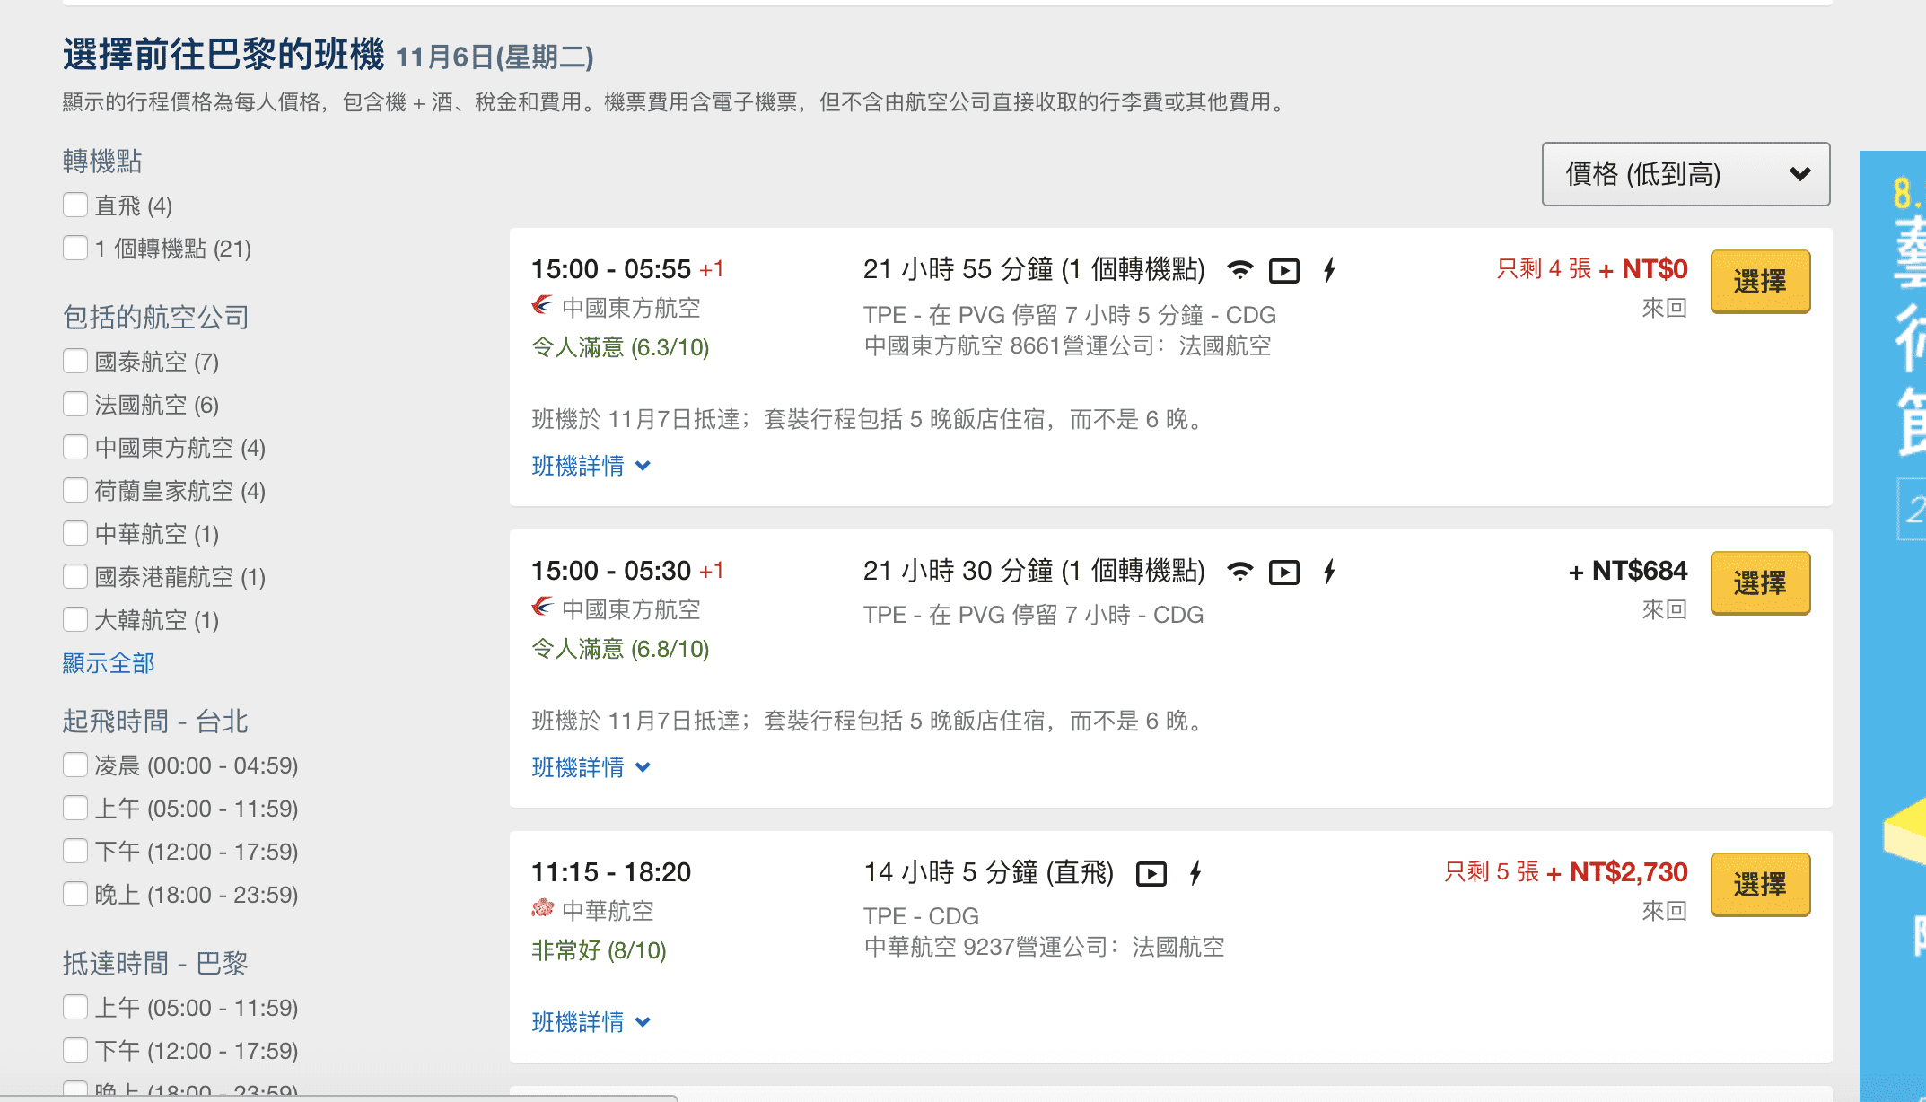Viewport: 1926px width, 1102px height.
Task: Tick 國泰航空 (7) airline checkbox
Action: click(75, 361)
